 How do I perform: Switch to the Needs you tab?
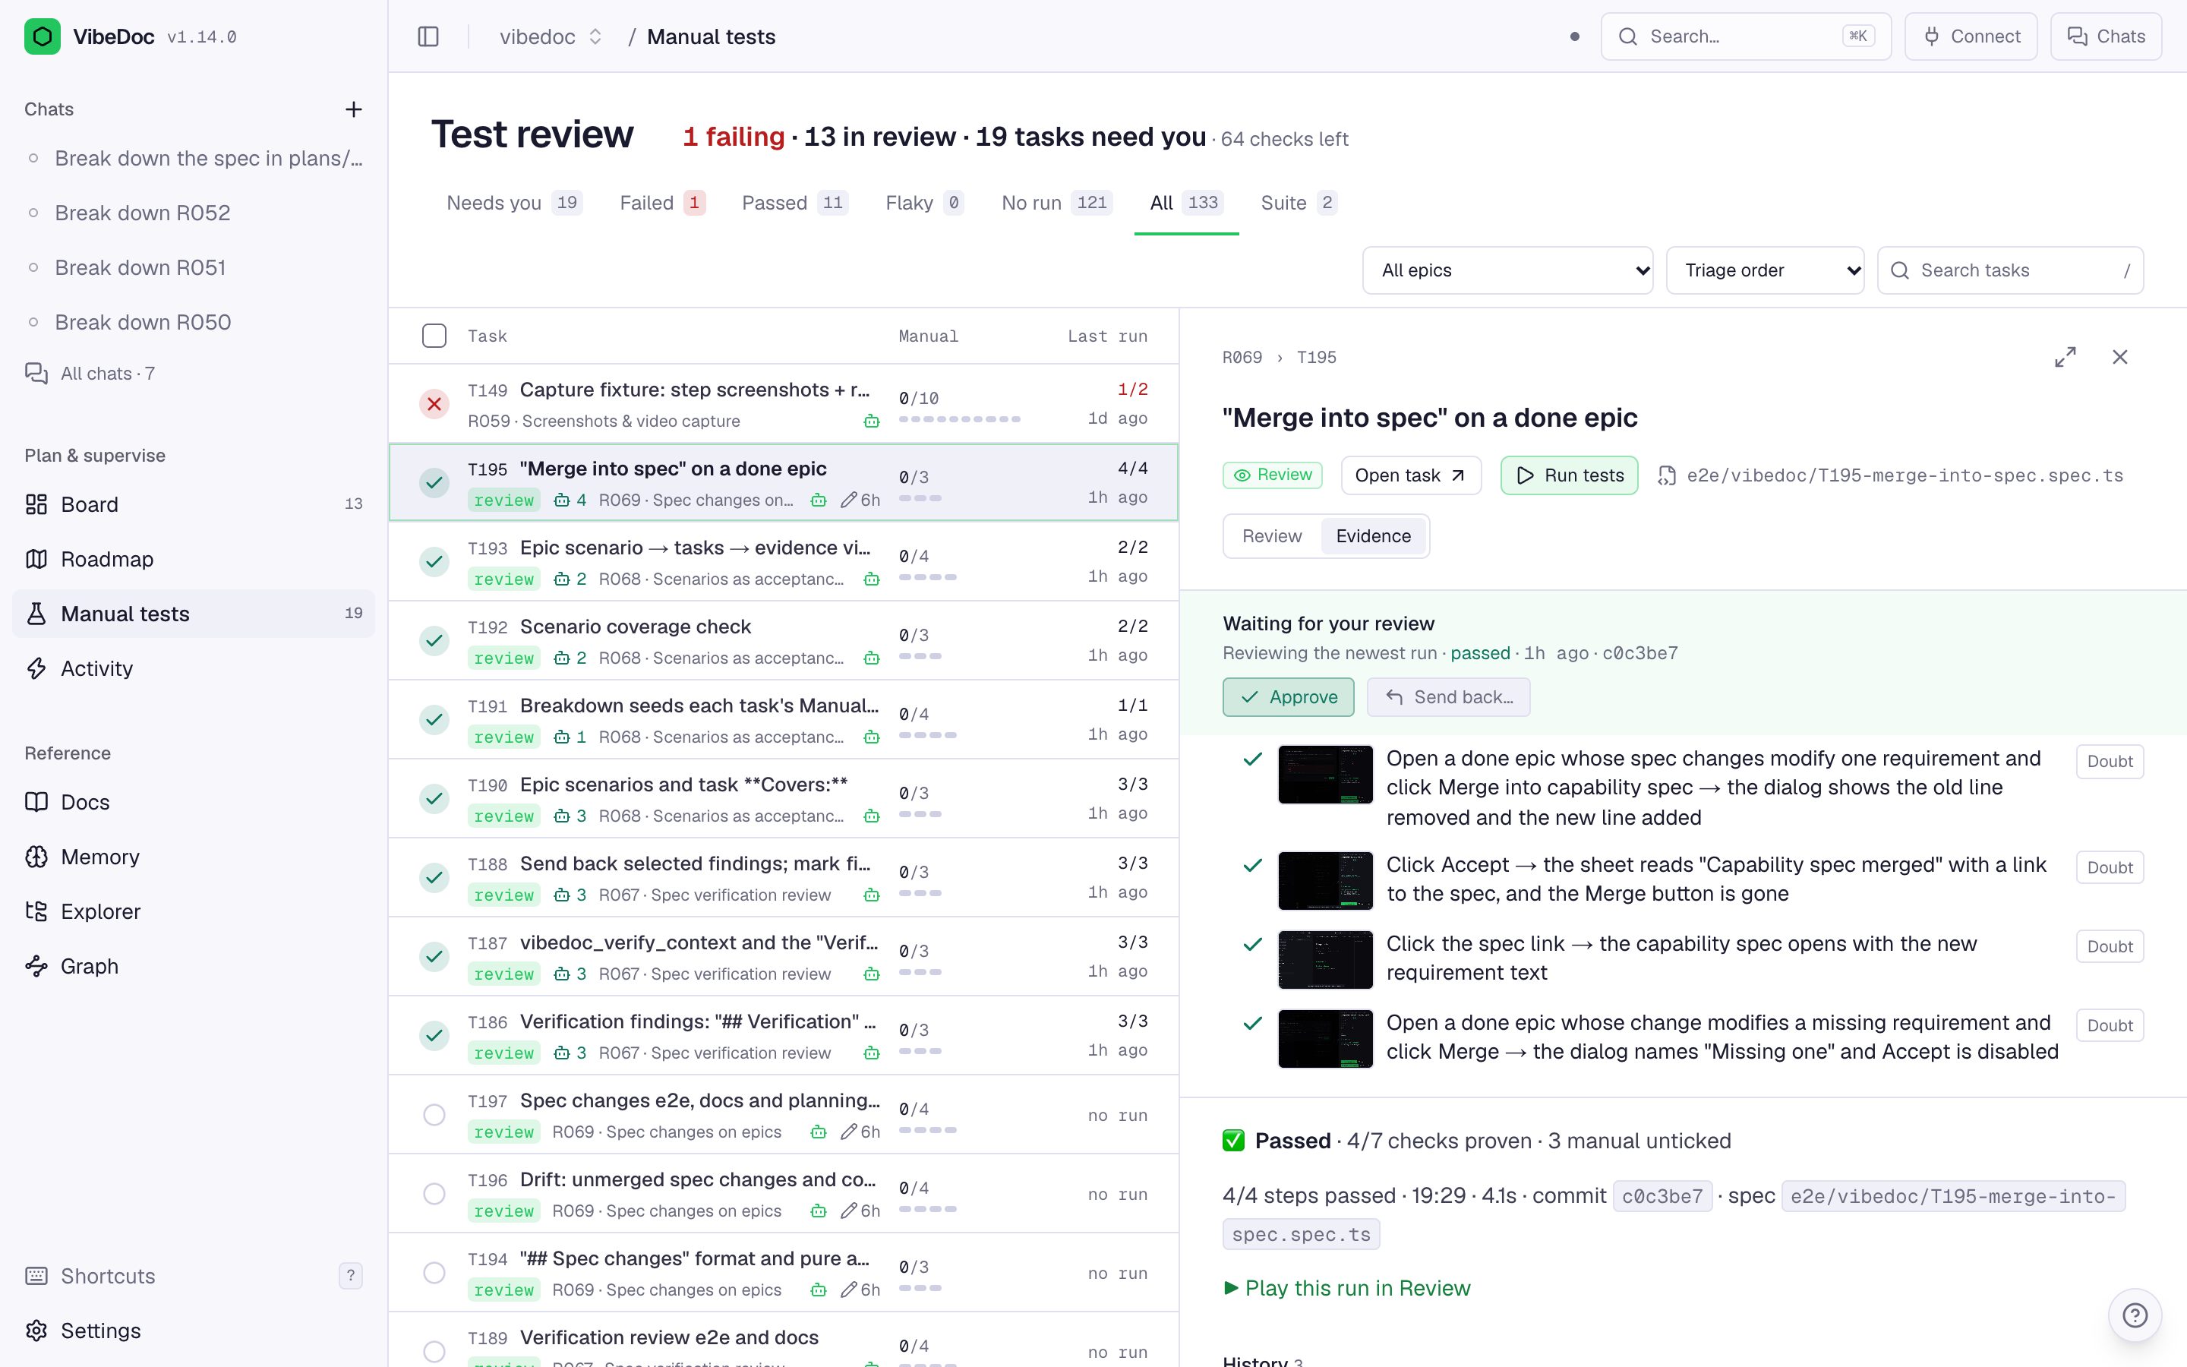click(514, 203)
